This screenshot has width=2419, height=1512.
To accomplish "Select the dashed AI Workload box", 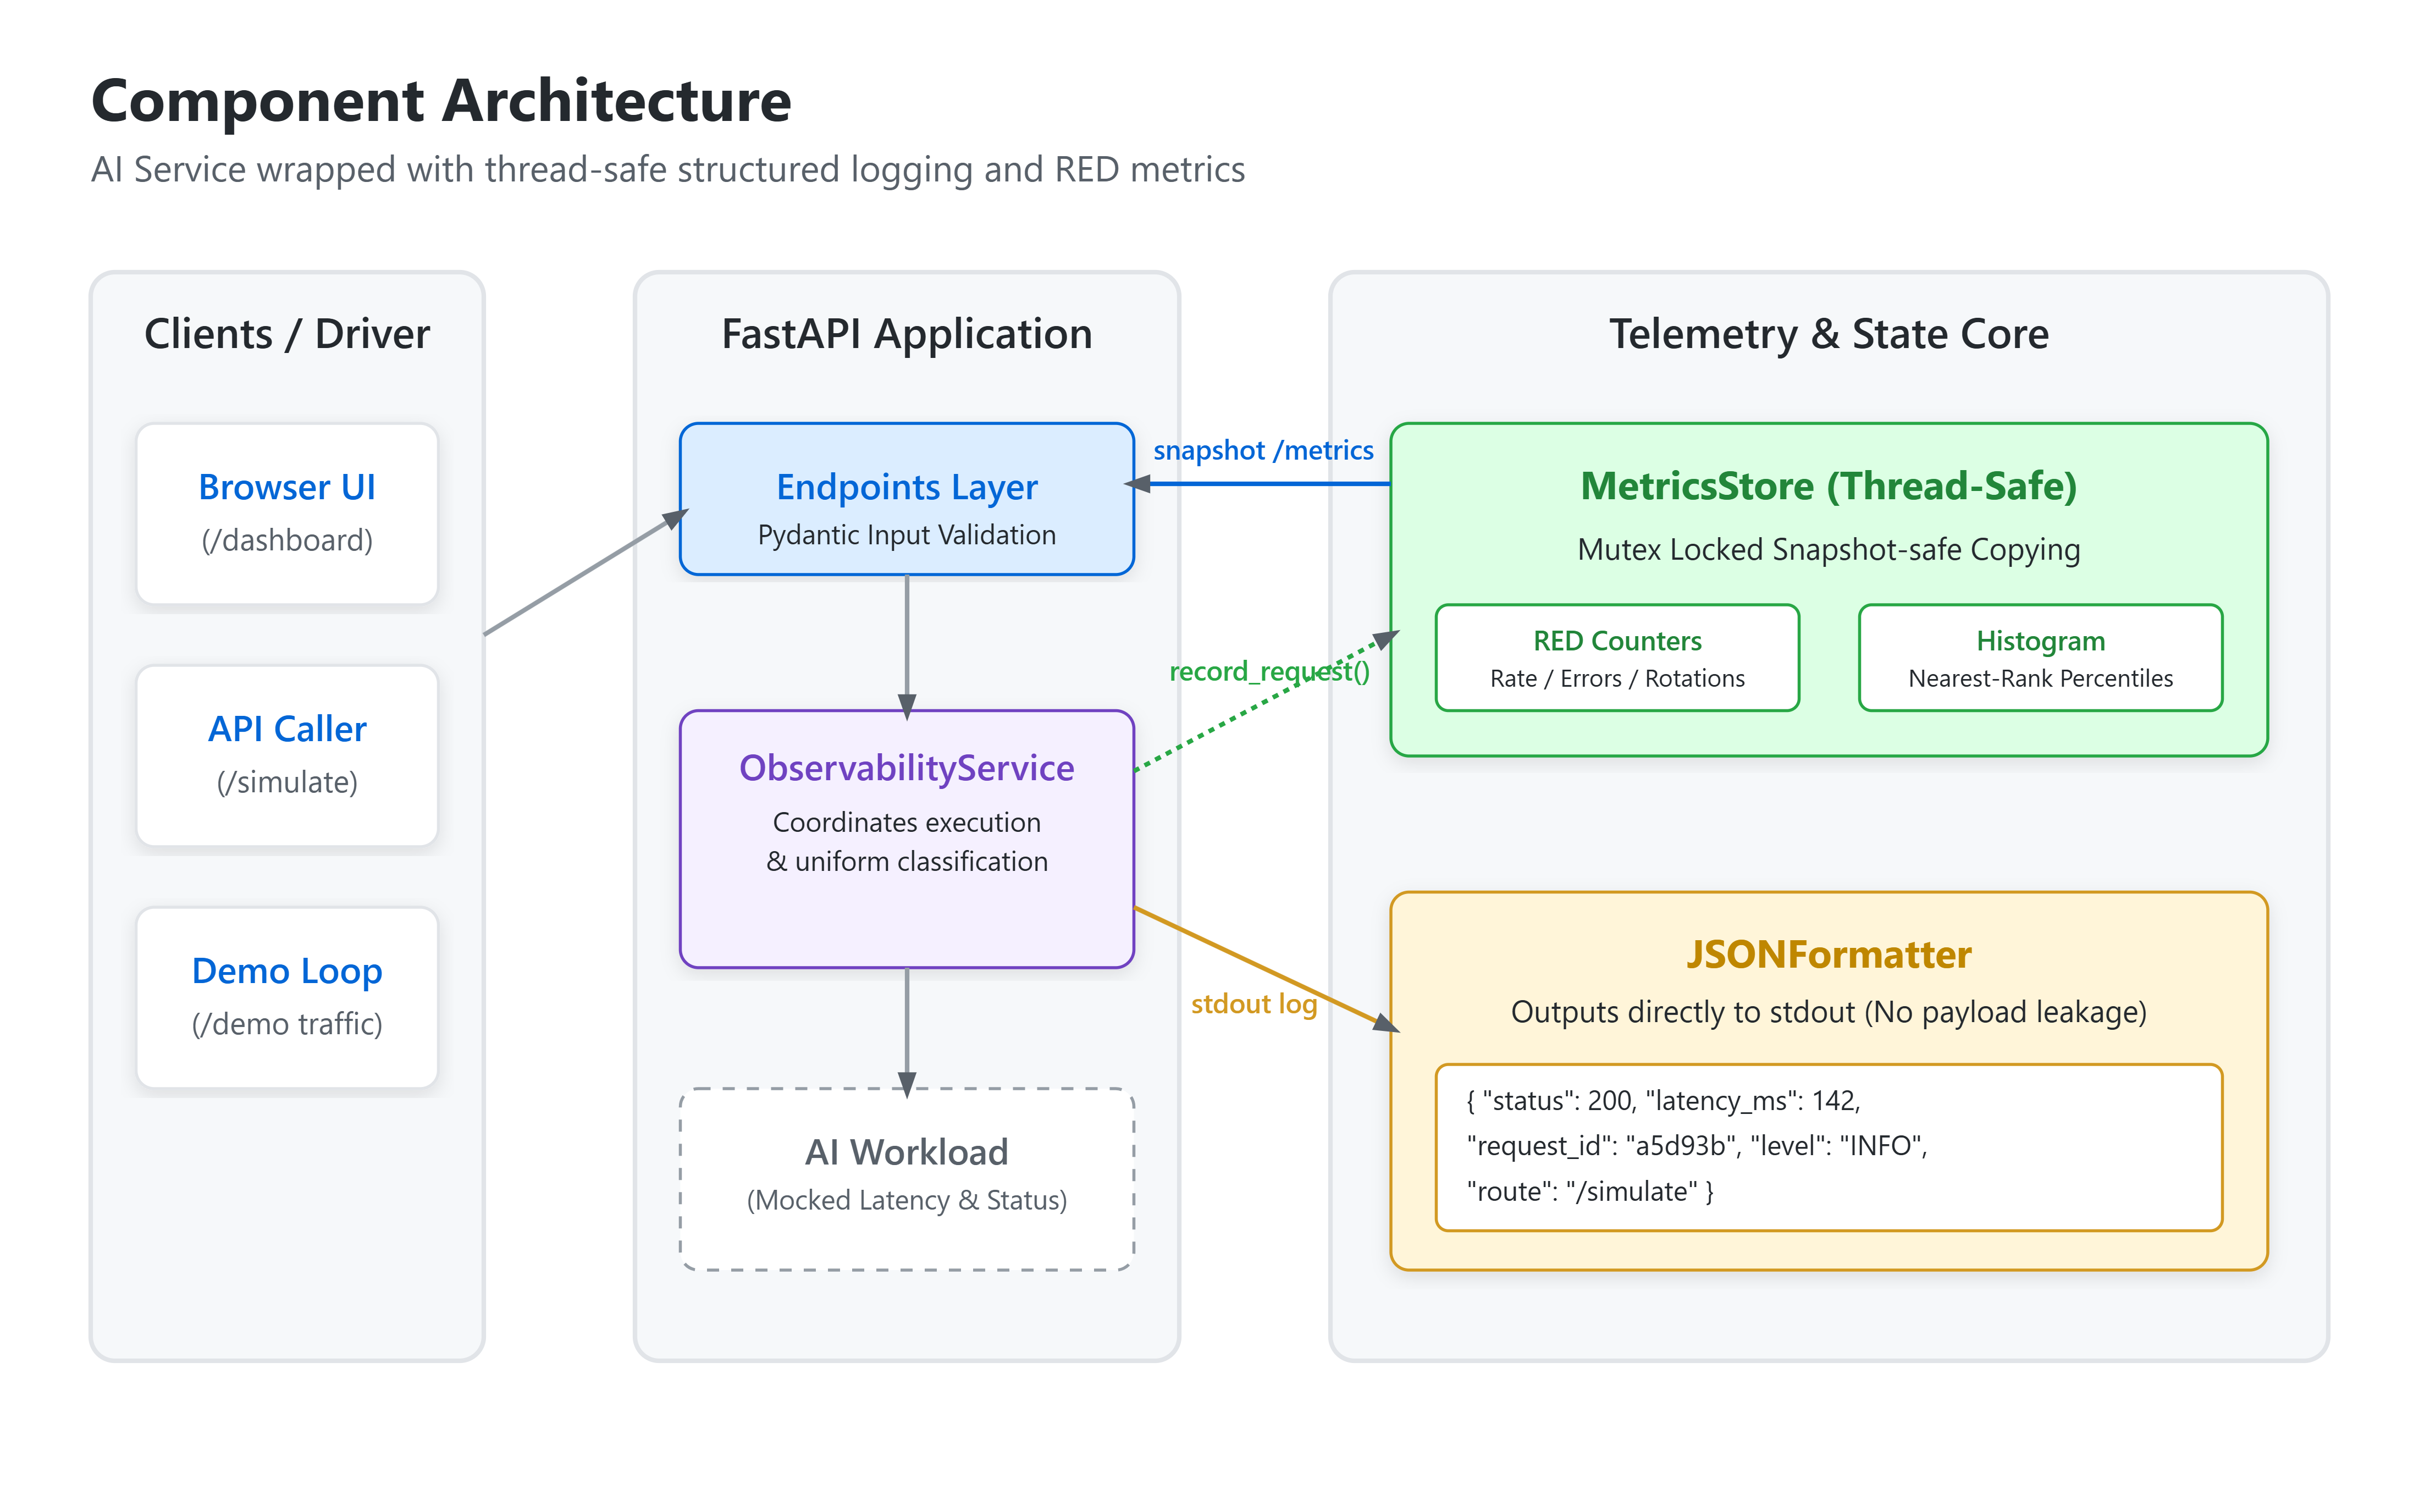I will (x=907, y=1179).
